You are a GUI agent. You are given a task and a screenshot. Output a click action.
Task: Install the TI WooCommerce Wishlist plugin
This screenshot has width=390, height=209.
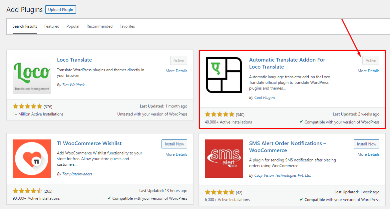coord(174,144)
